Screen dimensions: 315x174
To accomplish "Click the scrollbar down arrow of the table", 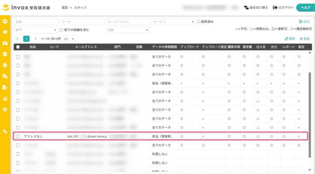I will pyautogui.click(x=309, y=170).
